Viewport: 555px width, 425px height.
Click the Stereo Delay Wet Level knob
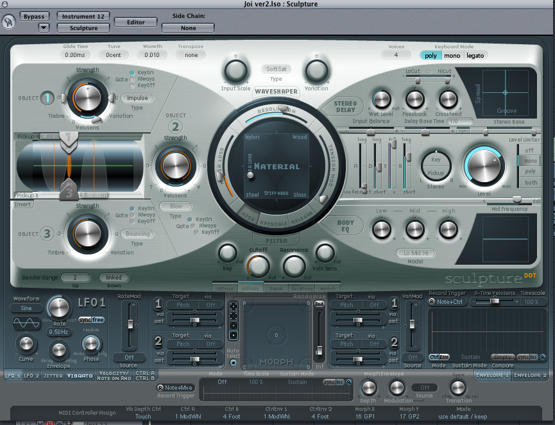click(x=381, y=99)
